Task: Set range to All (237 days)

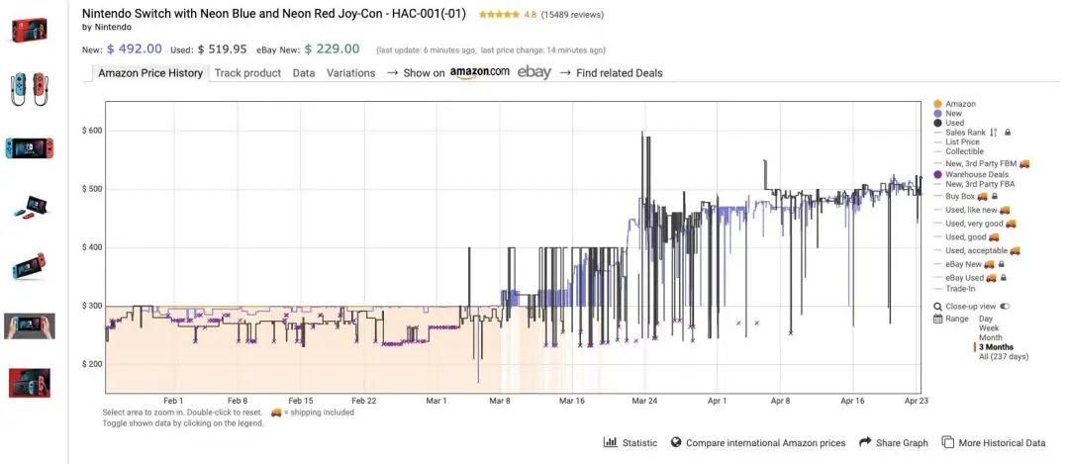Action: pos(1004,356)
